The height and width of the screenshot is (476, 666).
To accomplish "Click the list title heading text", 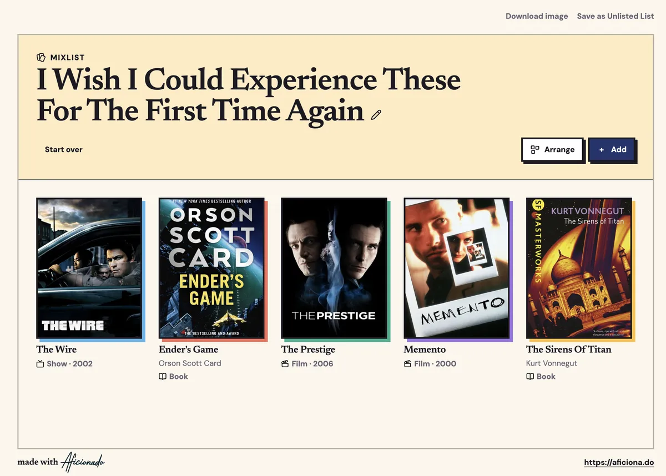I will click(249, 95).
